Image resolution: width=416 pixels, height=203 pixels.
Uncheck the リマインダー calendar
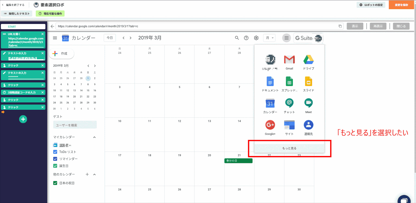[55, 159]
